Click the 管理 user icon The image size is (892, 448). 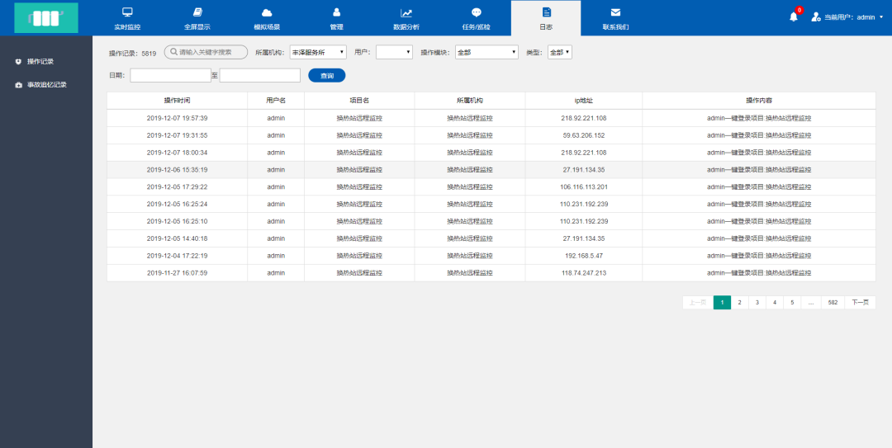point(336,12)
